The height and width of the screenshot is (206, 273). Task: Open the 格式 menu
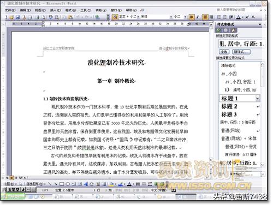click(x=70, y=10)
